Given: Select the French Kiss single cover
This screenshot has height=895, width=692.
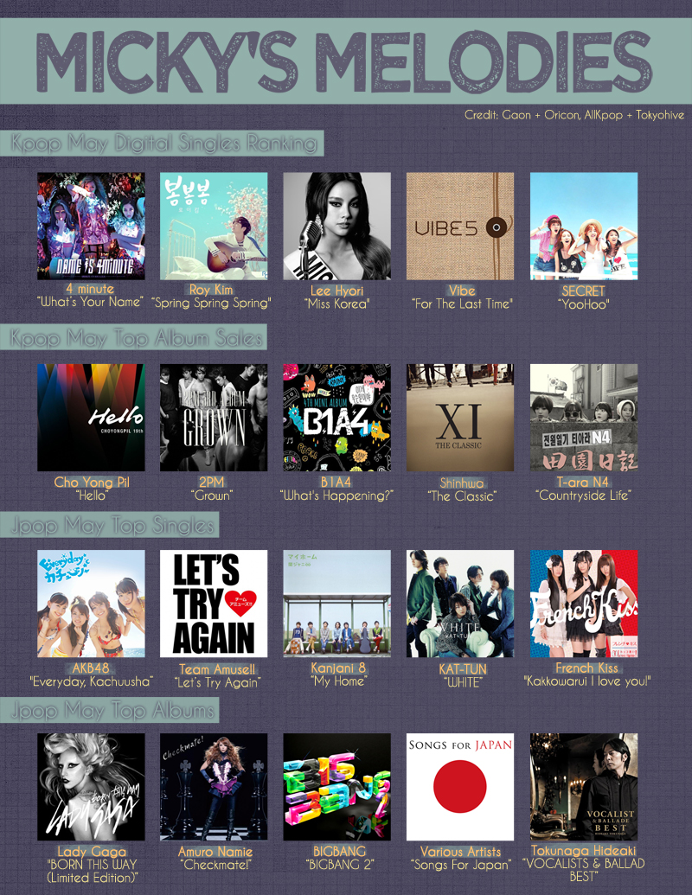Looking at the screenshot, I should (x=583, y=604).
